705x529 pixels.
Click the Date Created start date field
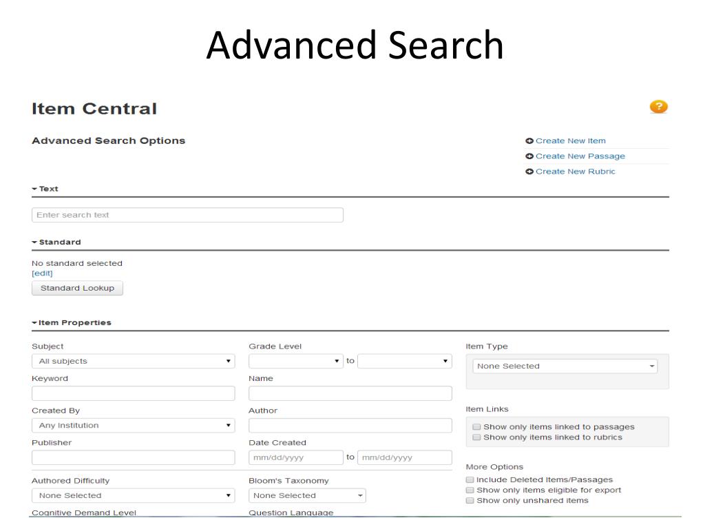click(x=296, y=457)
